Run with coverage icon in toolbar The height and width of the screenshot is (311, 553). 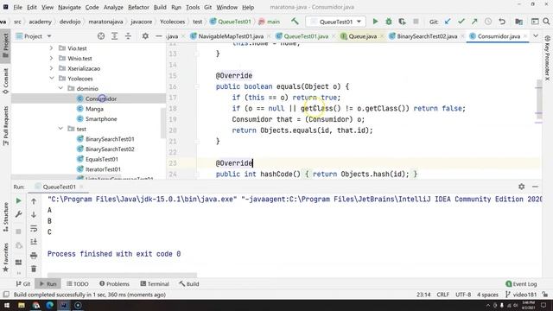pos(402,22)
